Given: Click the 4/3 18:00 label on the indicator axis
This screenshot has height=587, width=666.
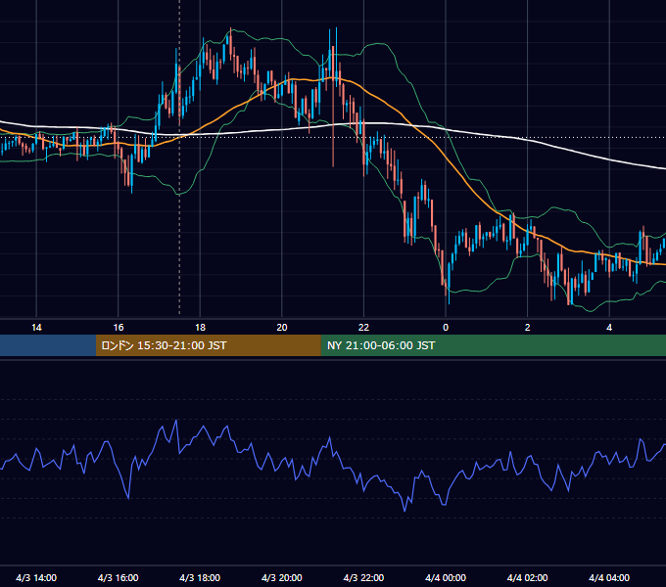Looking at the screenshot, I should click(200, 577).
